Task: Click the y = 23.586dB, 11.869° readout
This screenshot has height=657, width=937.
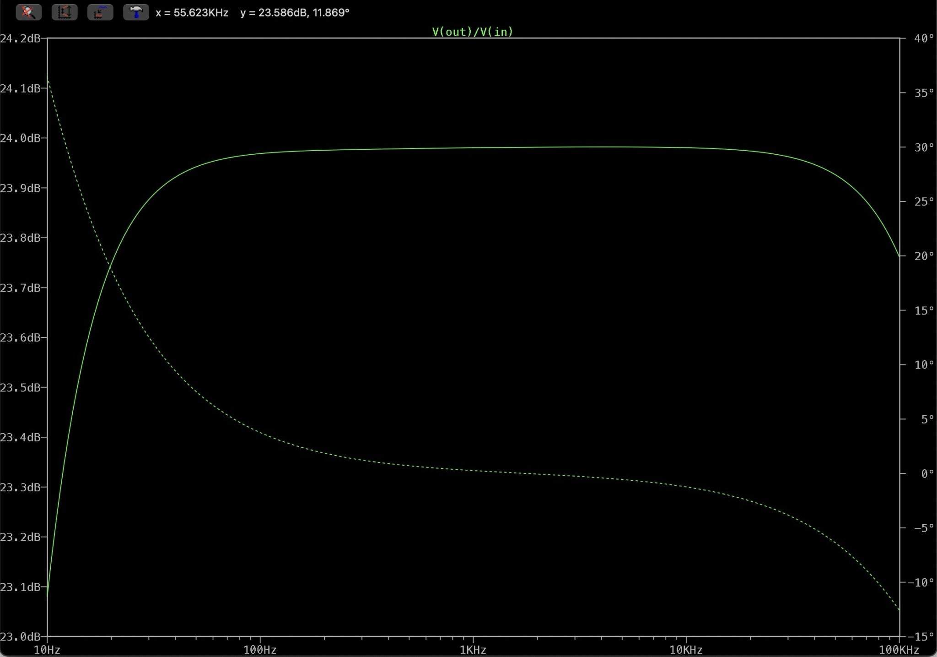Action: pos(295,13)
